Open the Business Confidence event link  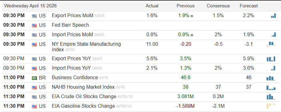75,77
